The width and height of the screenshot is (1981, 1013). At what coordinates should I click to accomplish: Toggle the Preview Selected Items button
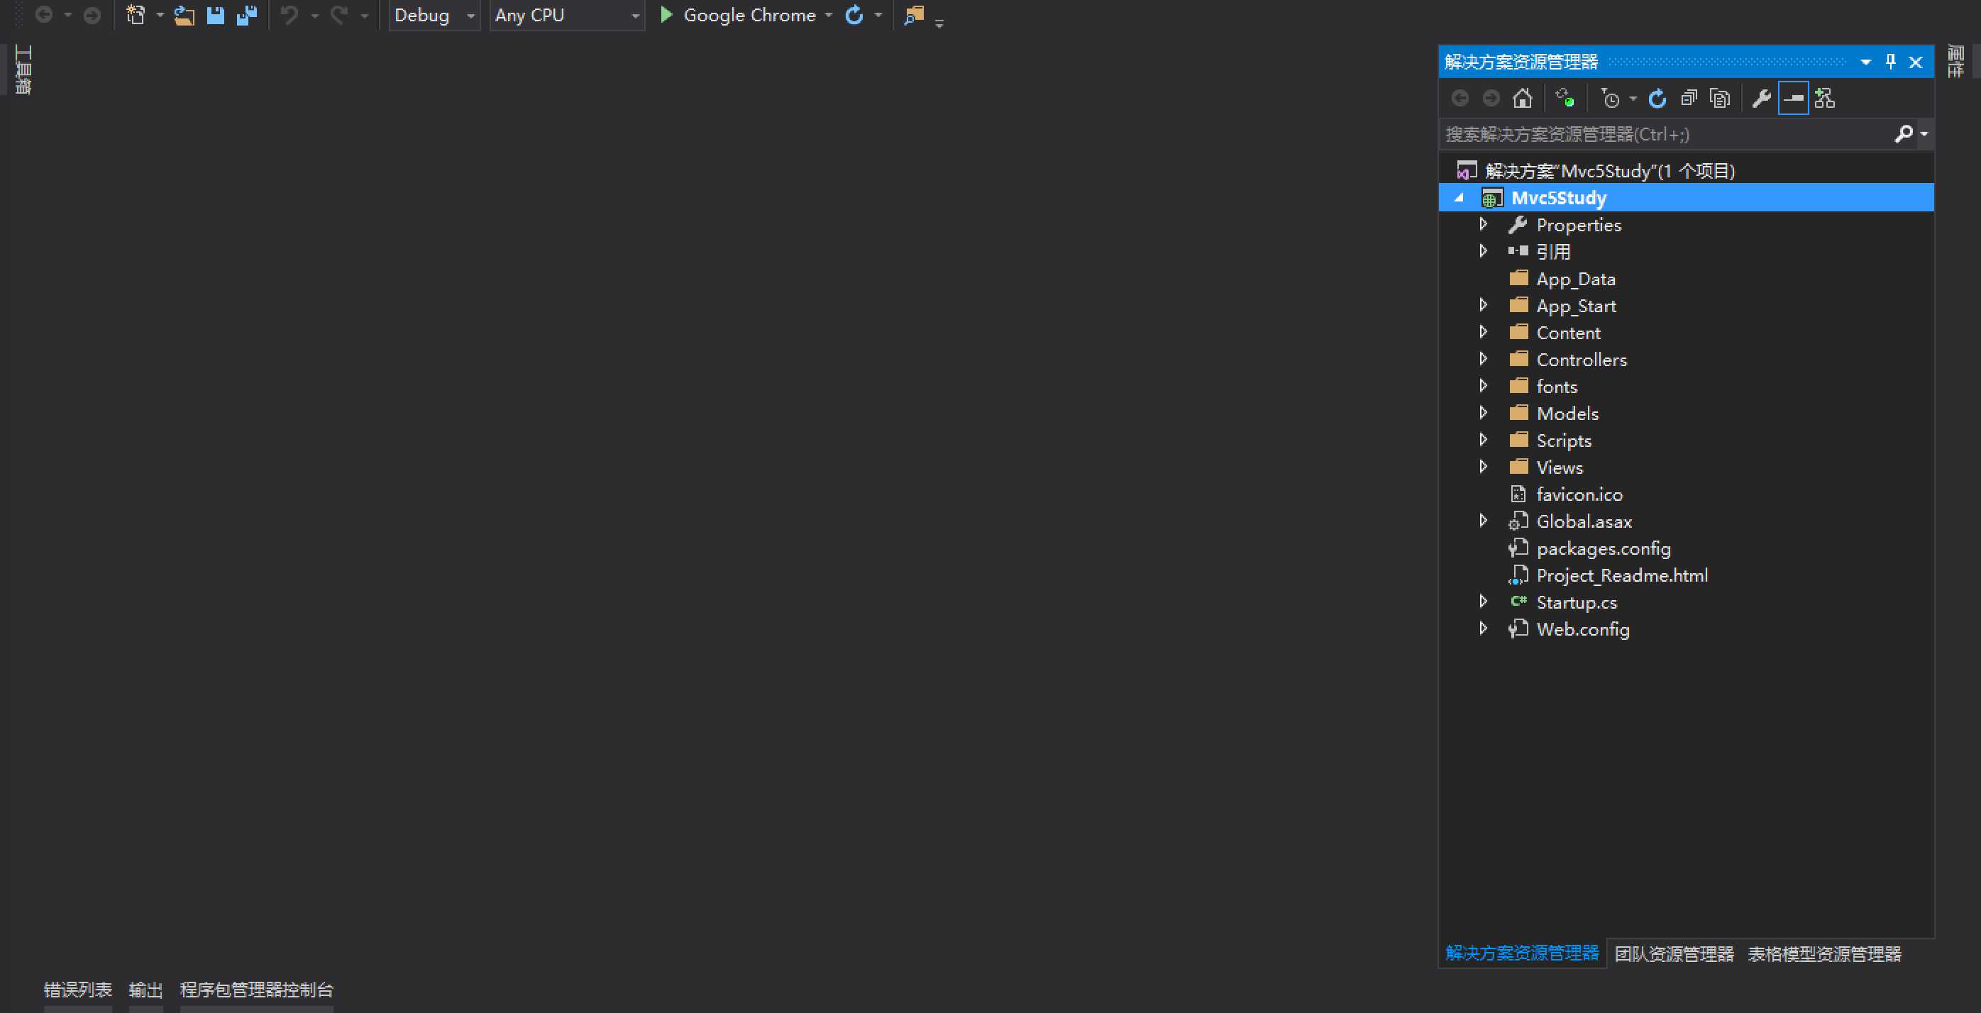(x=1794, y=99)
